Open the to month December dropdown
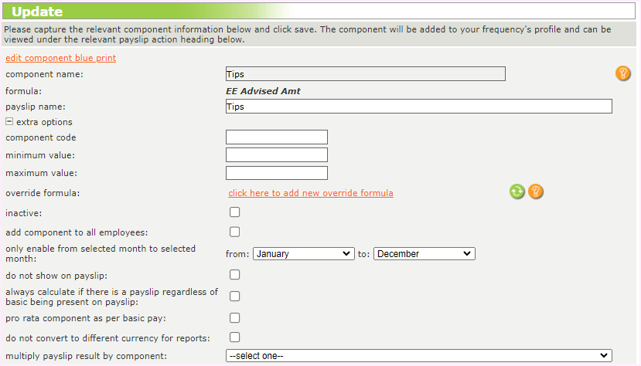The height and width of the screenshot is (366, 641). click(x=424, y=253)
